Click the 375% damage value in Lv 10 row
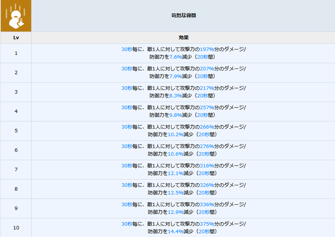 click(x=207, y=224)
